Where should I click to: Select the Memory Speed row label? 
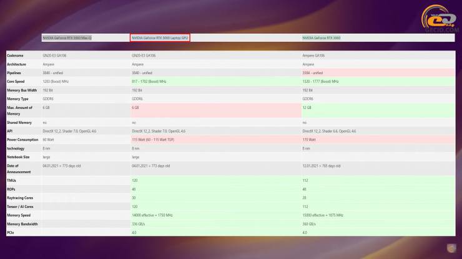[x=19, y=215]
